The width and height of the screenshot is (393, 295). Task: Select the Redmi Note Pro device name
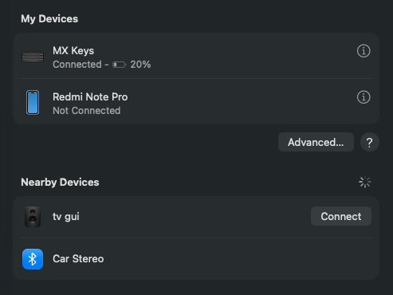(x=90, y=97)
